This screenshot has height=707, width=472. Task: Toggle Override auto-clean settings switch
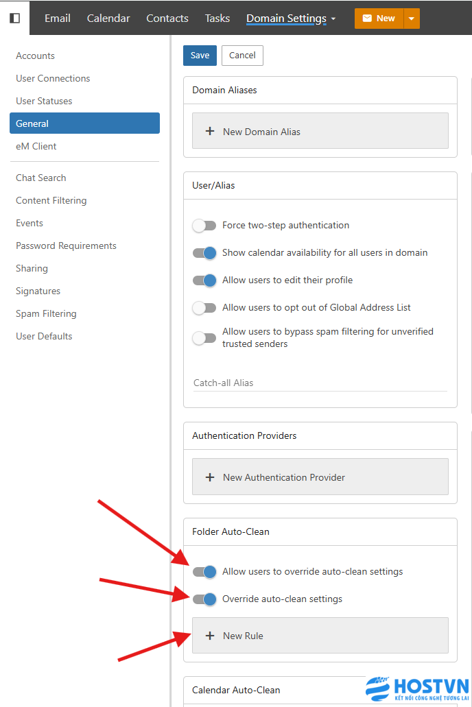click(204, 599)
